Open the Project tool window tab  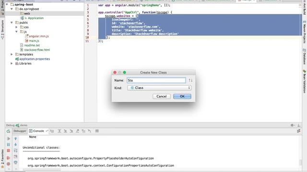click(x=2, y=7)
